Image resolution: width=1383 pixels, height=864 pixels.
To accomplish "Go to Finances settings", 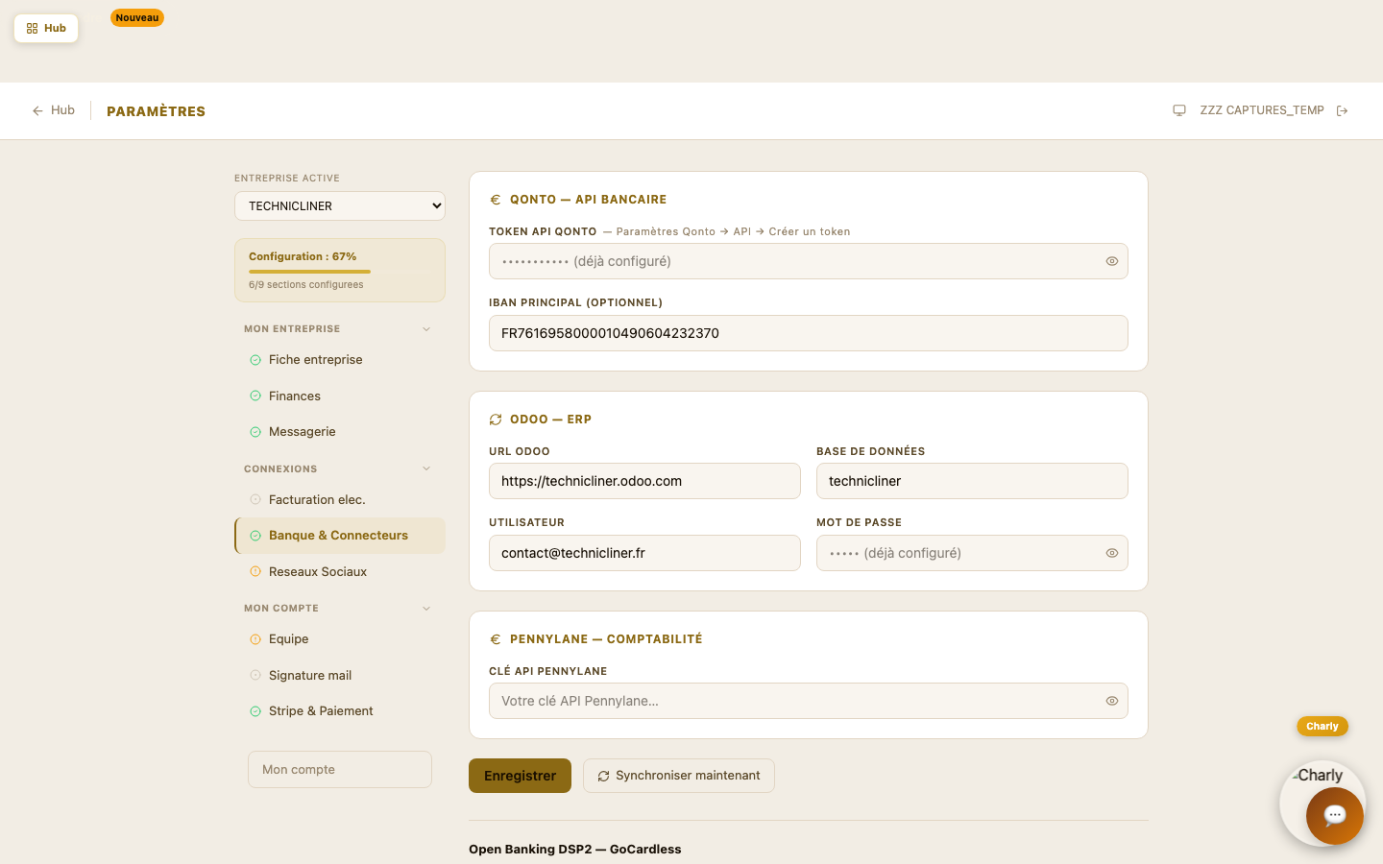I will (340, 396).
